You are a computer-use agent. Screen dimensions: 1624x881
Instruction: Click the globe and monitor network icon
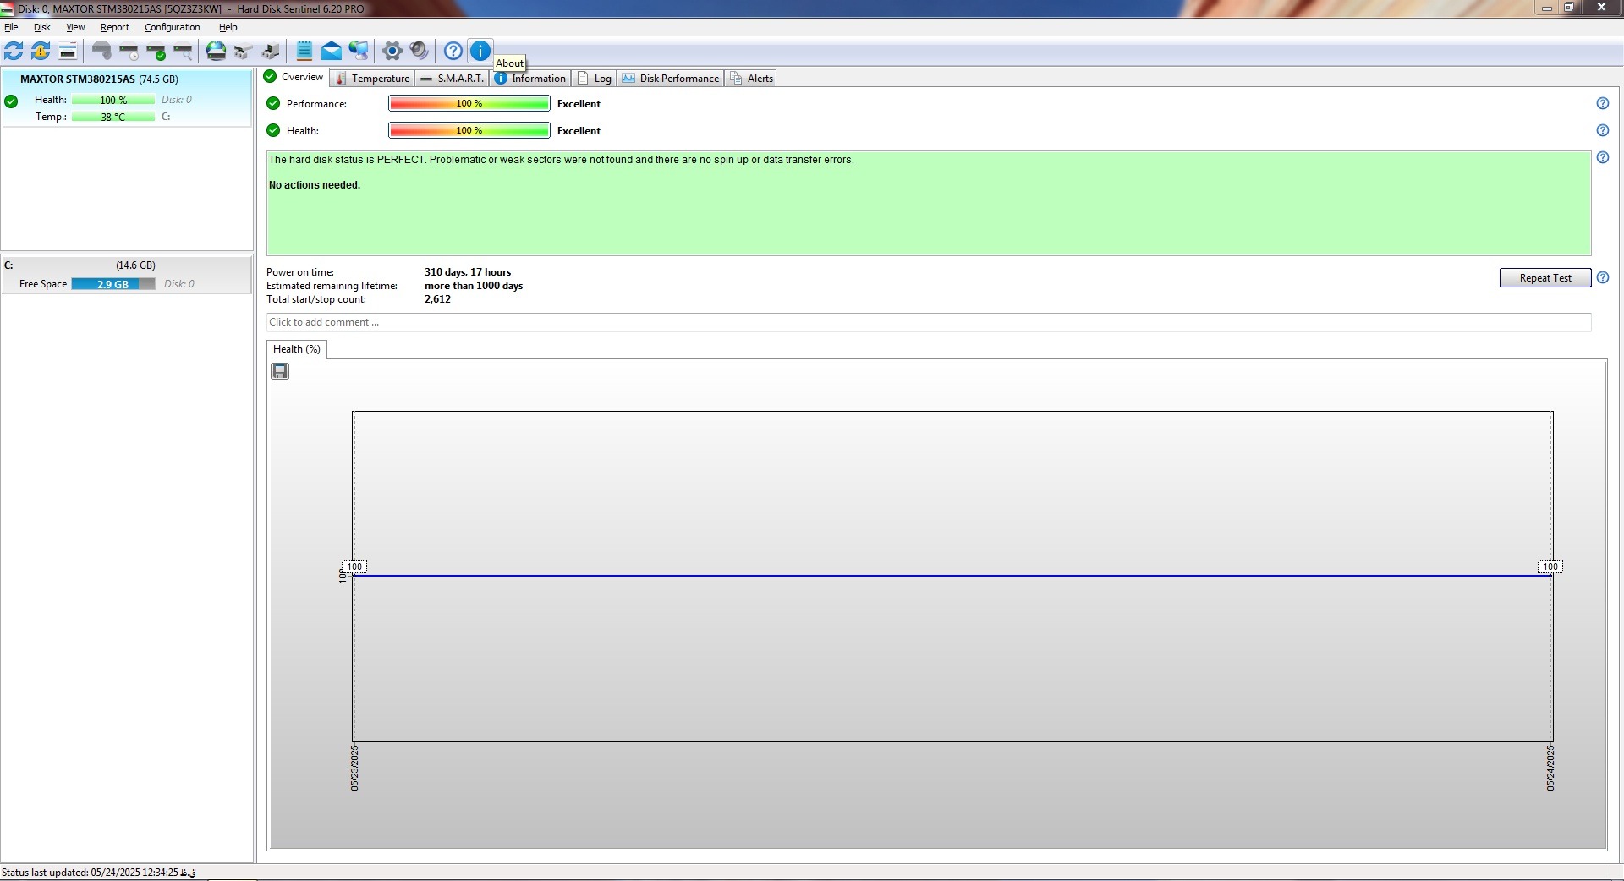tap(359, 51)
